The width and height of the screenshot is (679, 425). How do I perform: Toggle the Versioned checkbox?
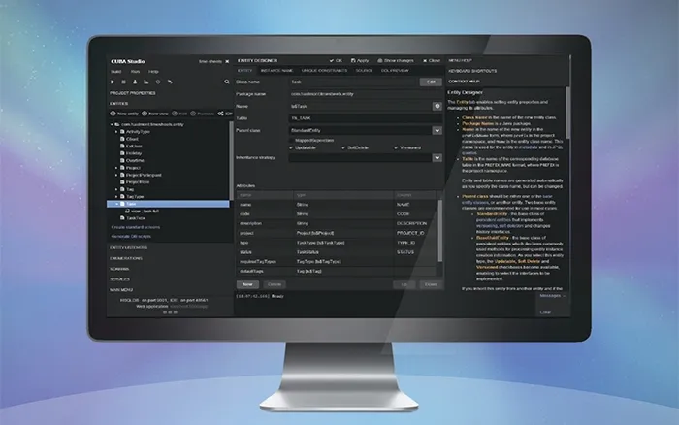pyautogui.click(x=396, y=147)
